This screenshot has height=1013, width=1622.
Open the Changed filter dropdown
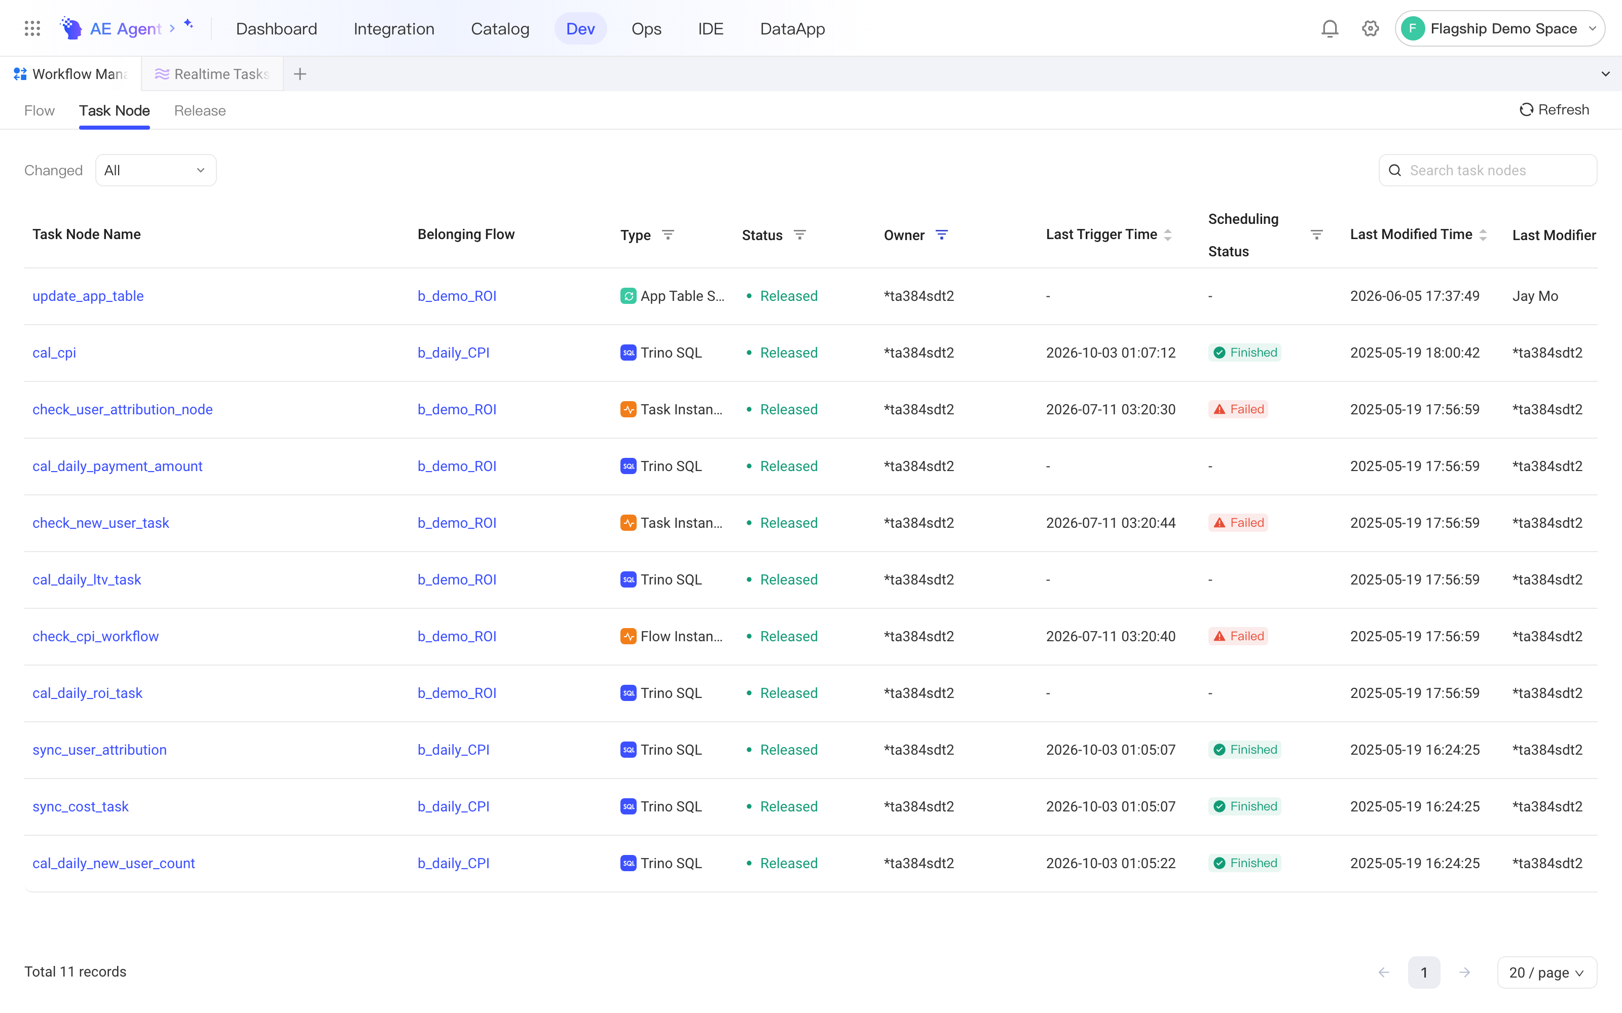(x=156, y=170)
